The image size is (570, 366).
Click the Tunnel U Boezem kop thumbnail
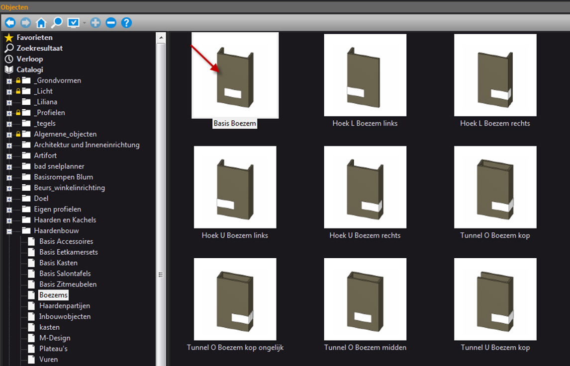click(x=495, y=298)
